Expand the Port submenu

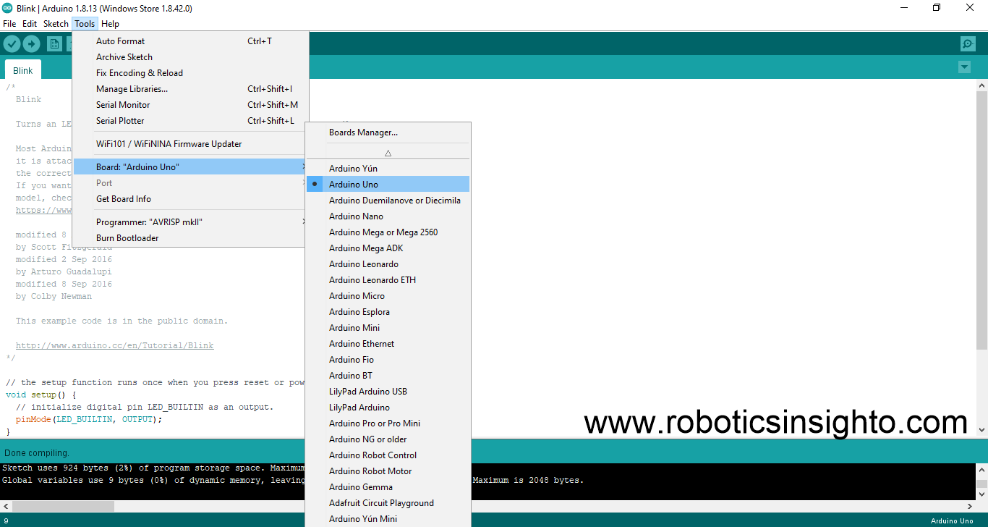pos(103,182)
